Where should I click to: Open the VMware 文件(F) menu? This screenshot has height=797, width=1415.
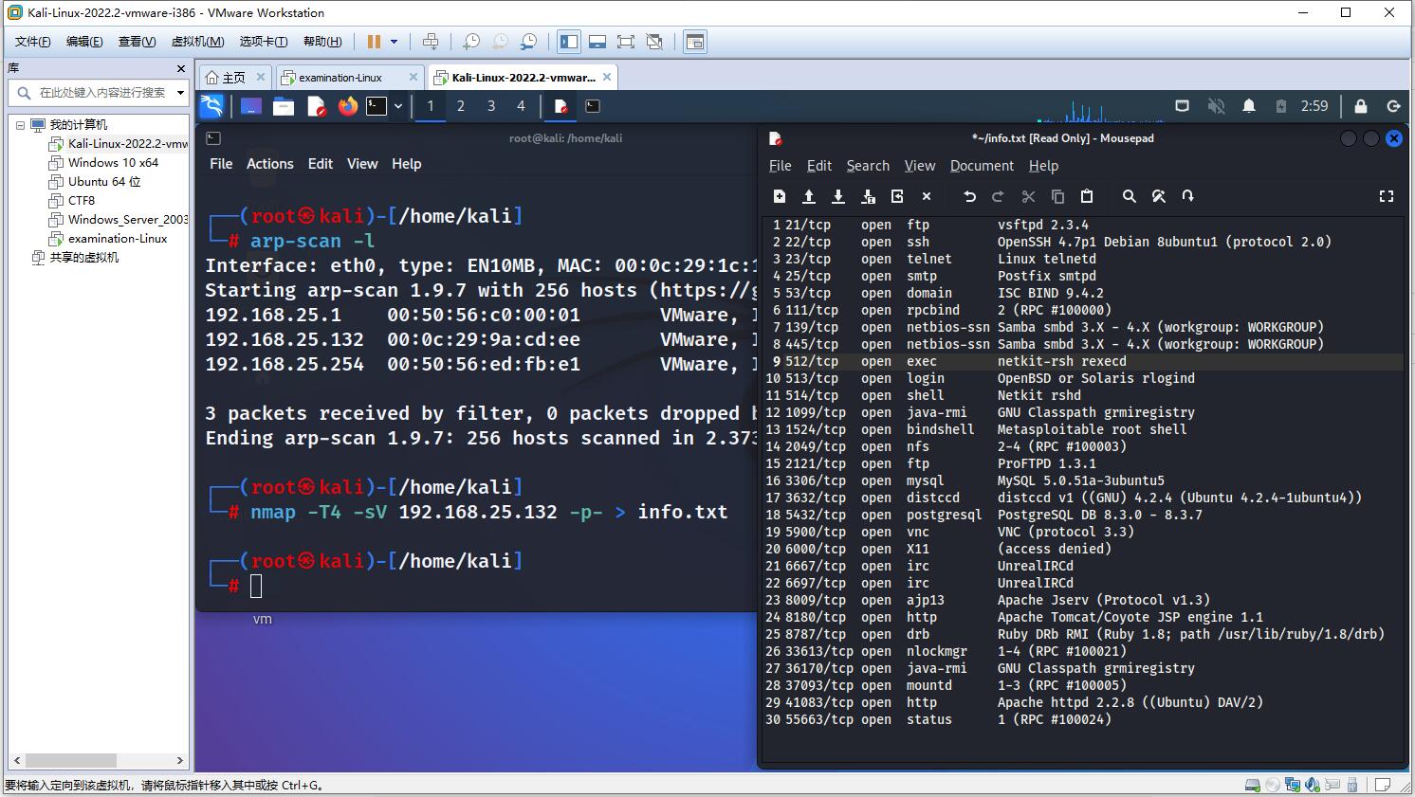[x=33, y=42]
